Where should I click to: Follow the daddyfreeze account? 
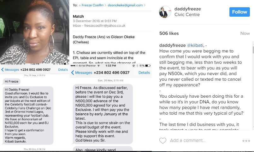239,12
